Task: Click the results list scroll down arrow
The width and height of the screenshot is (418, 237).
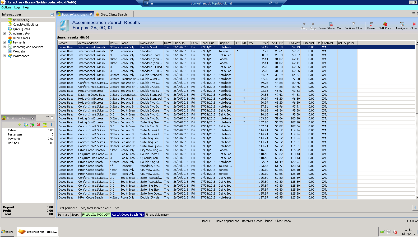Action: (x=417, y=197)
